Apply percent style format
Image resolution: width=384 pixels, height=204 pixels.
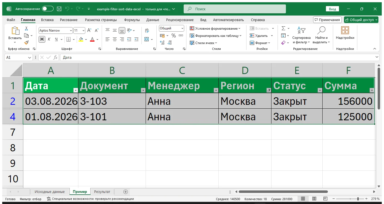[174, 35]
